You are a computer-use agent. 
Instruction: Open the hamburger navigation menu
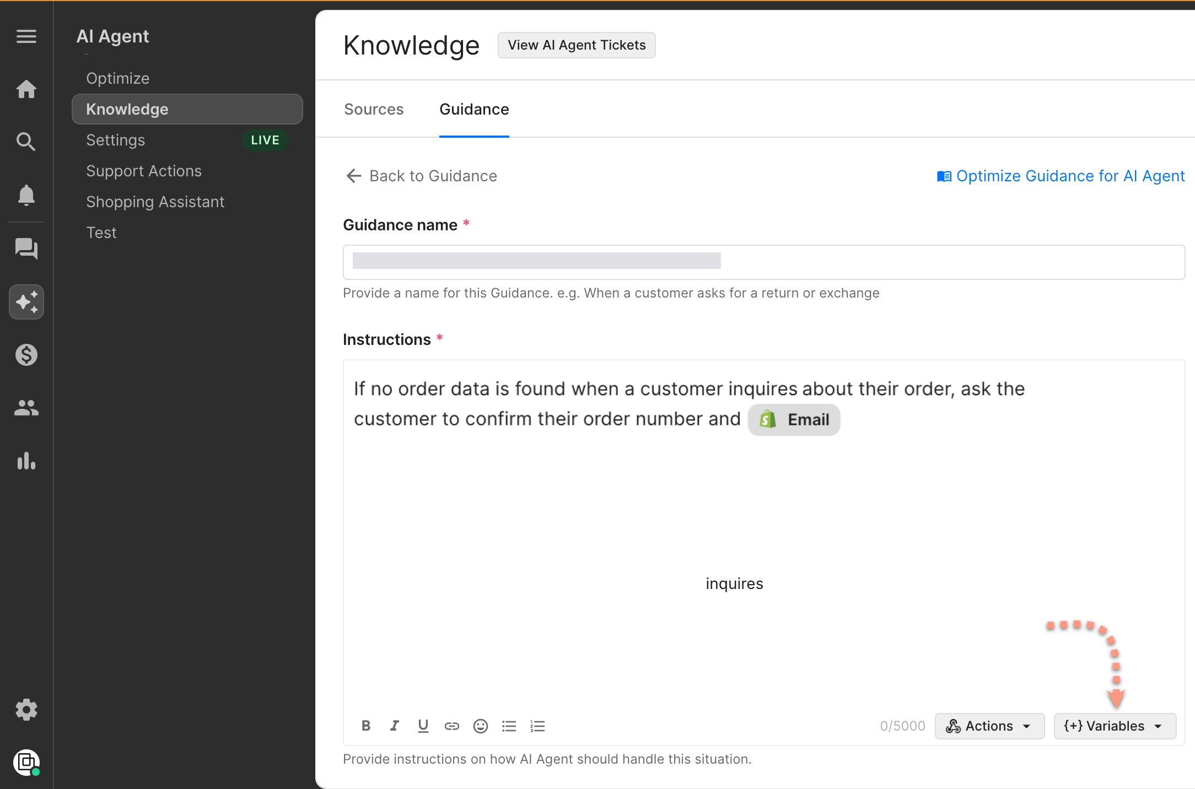(26, 36)
